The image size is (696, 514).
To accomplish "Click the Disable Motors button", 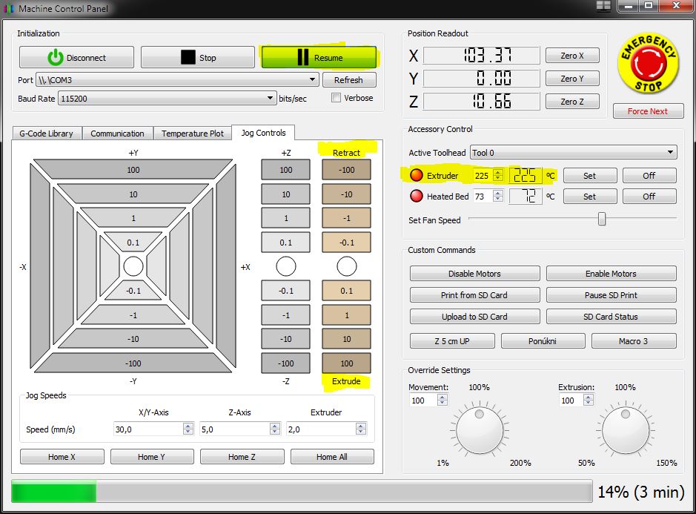I will [x=474, y=274].
